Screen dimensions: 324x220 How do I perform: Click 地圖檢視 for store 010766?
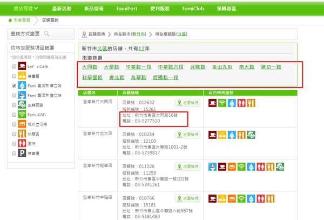(188, 198)
